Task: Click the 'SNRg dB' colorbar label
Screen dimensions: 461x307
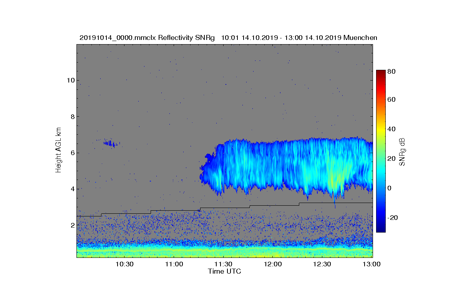Action: 402,152
